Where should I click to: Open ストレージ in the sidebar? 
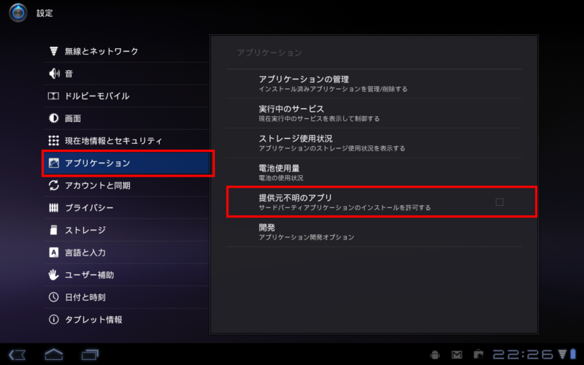click(x=126, y=230)
